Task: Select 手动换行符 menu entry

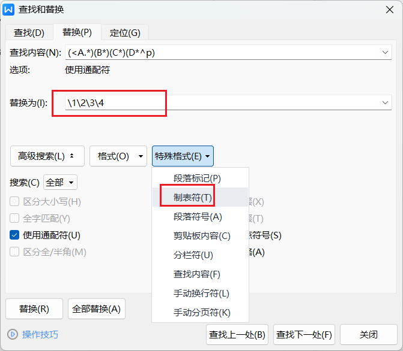Action: pos(201,293)
